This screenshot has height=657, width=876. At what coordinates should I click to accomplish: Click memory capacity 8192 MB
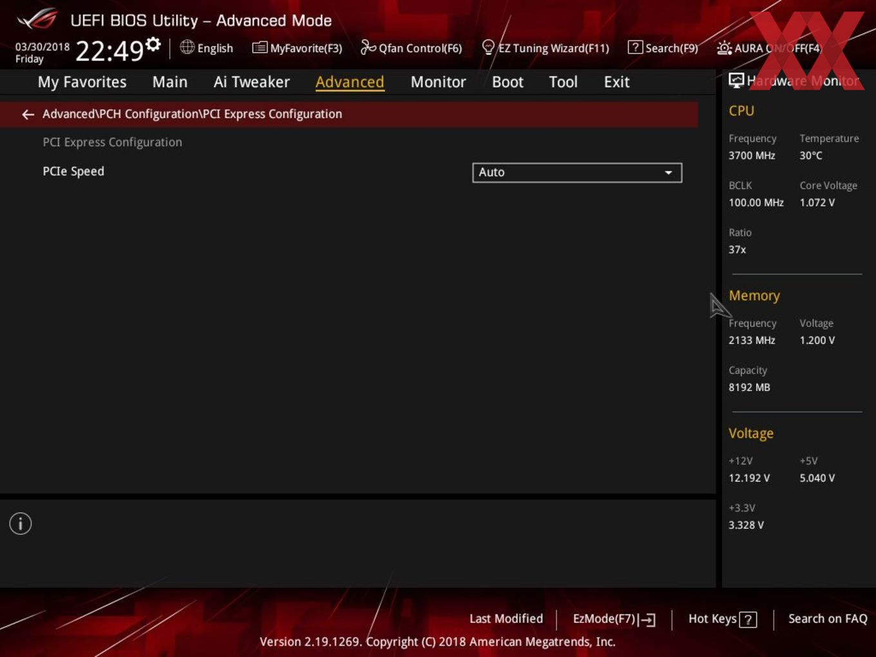point(749,387)
